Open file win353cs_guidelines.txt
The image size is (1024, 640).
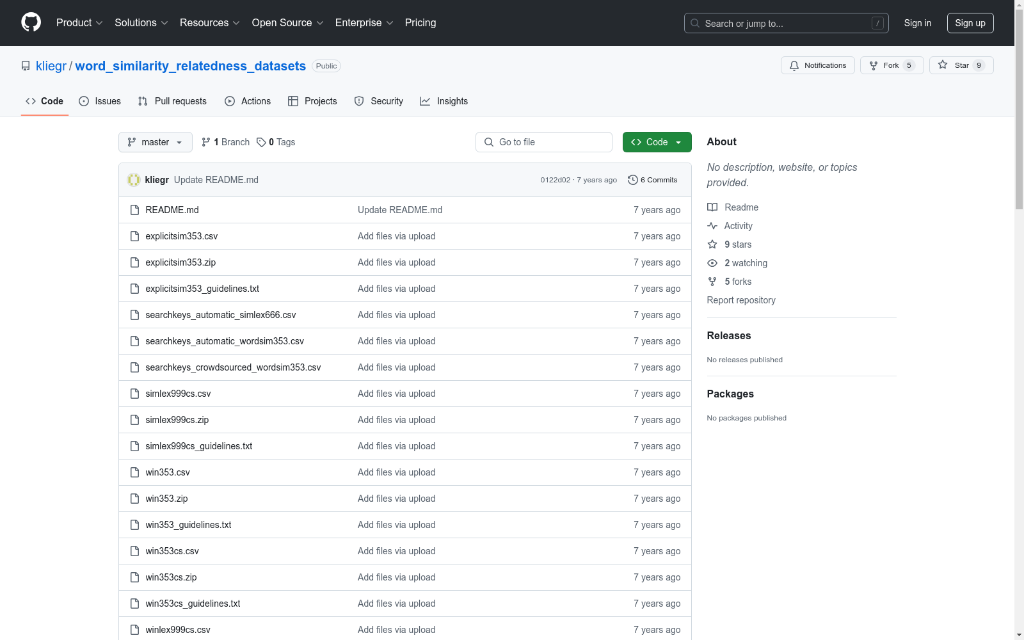193,604
